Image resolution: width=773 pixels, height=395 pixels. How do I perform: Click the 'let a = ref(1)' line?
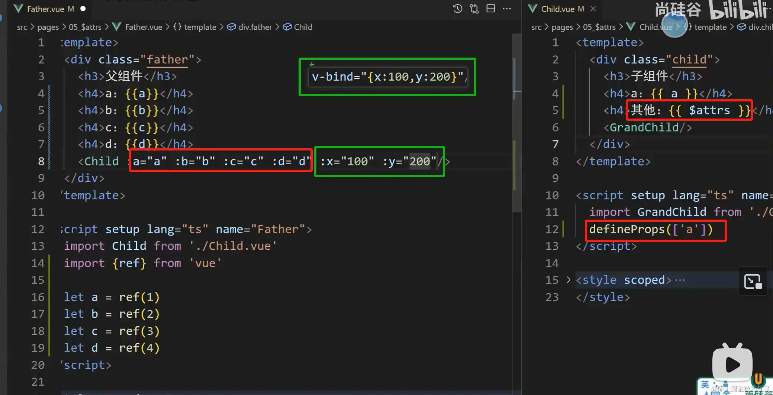pos(112,297)
